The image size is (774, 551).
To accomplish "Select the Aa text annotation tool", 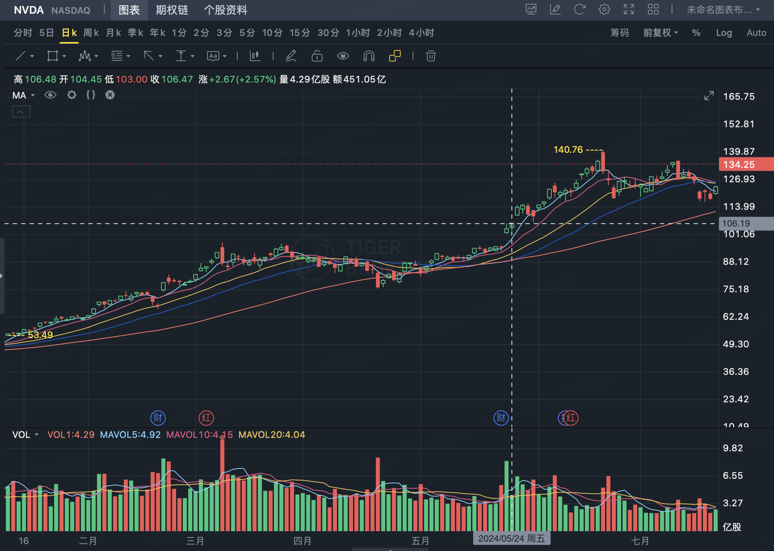I will [213, 56].
